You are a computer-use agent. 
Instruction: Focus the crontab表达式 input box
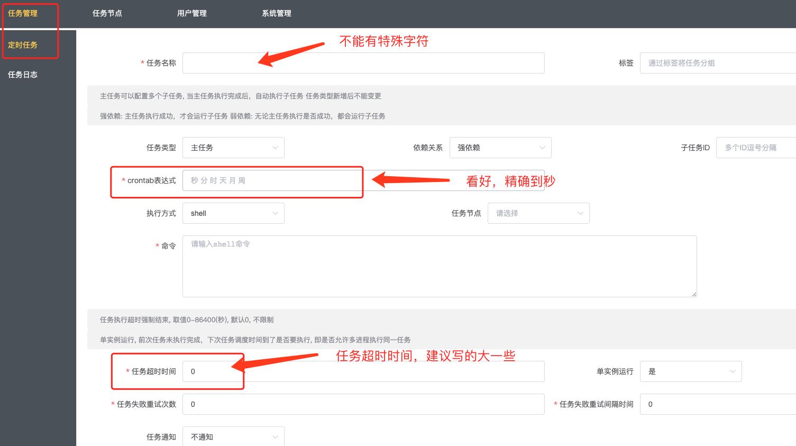point(272,180)
